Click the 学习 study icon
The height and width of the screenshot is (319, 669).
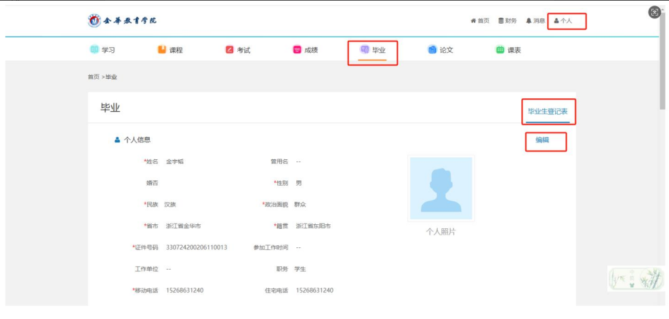tap(94, 50)
